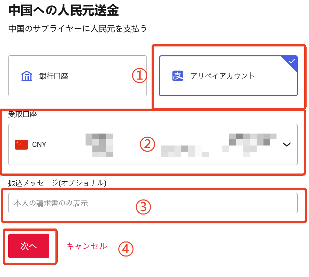Click the 受取口座 field label

pos(23,114)
